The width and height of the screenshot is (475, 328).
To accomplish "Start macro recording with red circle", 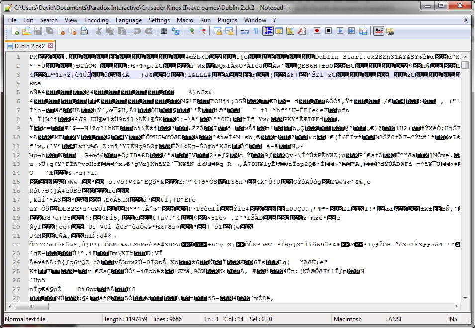I will pyautogui.click(x=317, y=31).
